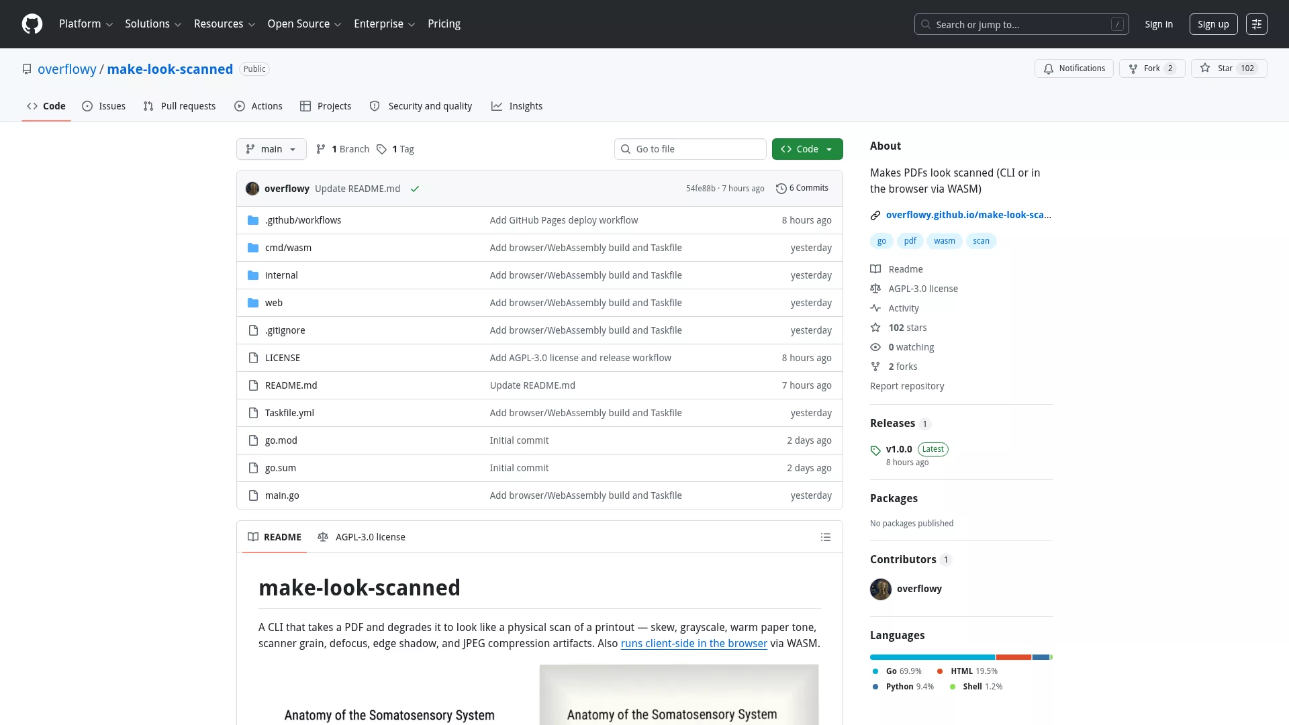This screenshot has height=725, width=1289.
Task: Click the pdf topic tag
Action: coord(910,241)
